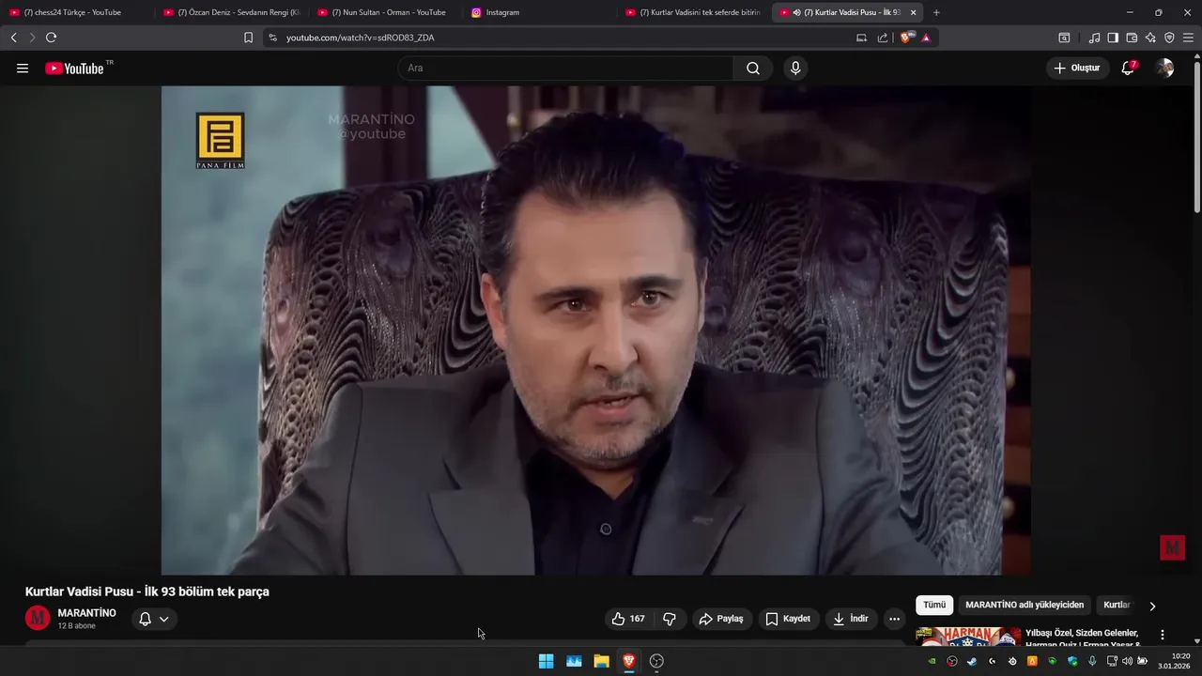The height and width of the screenshot is (676, 1202).
Task: Switch to Kurtlar Vadisini tek seferde tab
Action: point(693,12)
